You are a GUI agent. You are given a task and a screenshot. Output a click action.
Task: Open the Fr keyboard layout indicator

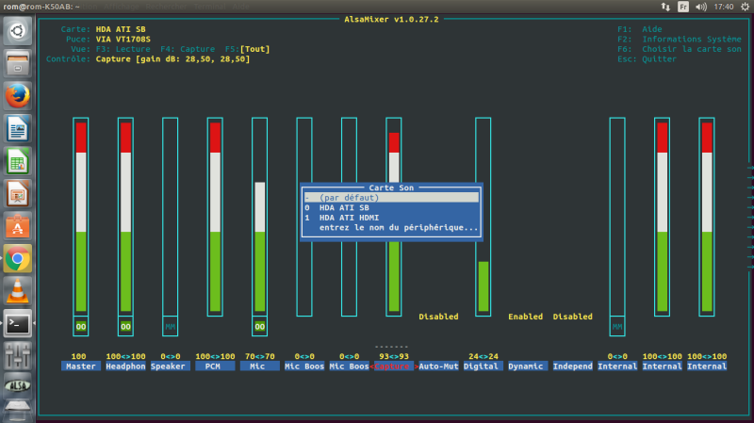pyautogui.click(x=682, y=7)
